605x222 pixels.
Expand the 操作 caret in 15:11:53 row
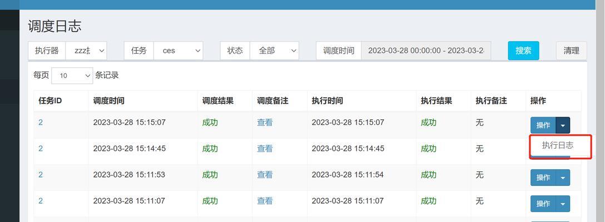(563, 178)
